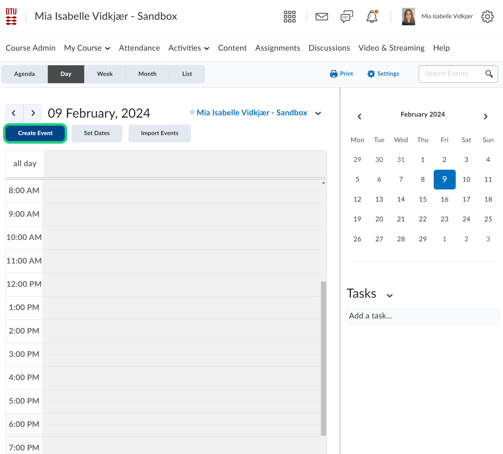503x454 pixels.
Task: Switch to the Week view tab
Action: point(105,74)
